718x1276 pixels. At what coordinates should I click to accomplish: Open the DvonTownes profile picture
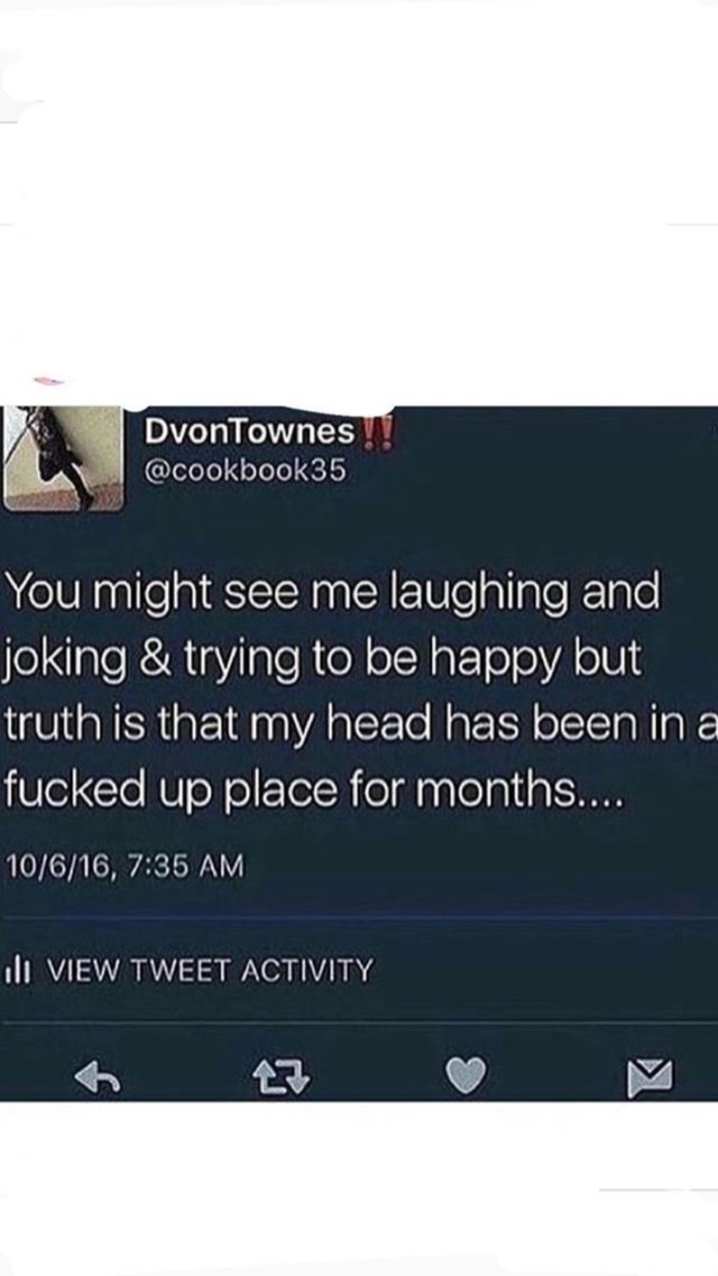(x=63, y=458)
